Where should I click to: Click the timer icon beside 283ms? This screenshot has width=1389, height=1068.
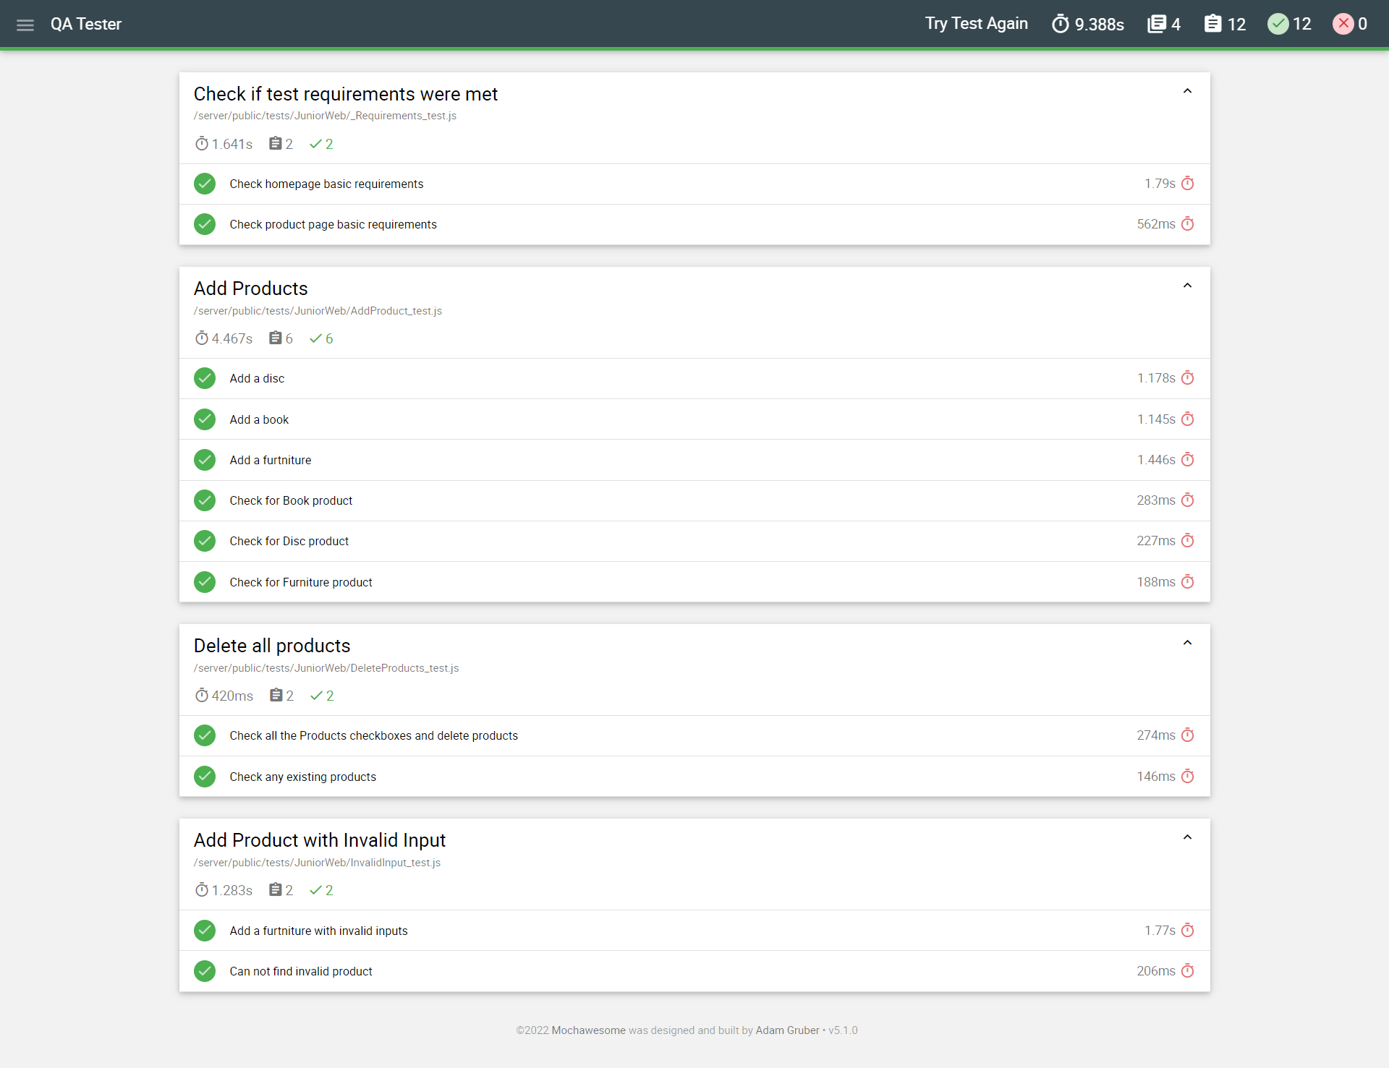pos(1188,500)
